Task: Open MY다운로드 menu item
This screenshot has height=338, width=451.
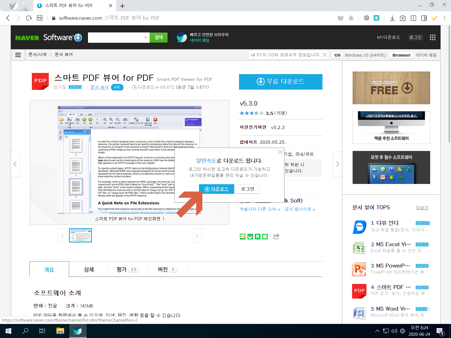Action: (x=388, y=37)
